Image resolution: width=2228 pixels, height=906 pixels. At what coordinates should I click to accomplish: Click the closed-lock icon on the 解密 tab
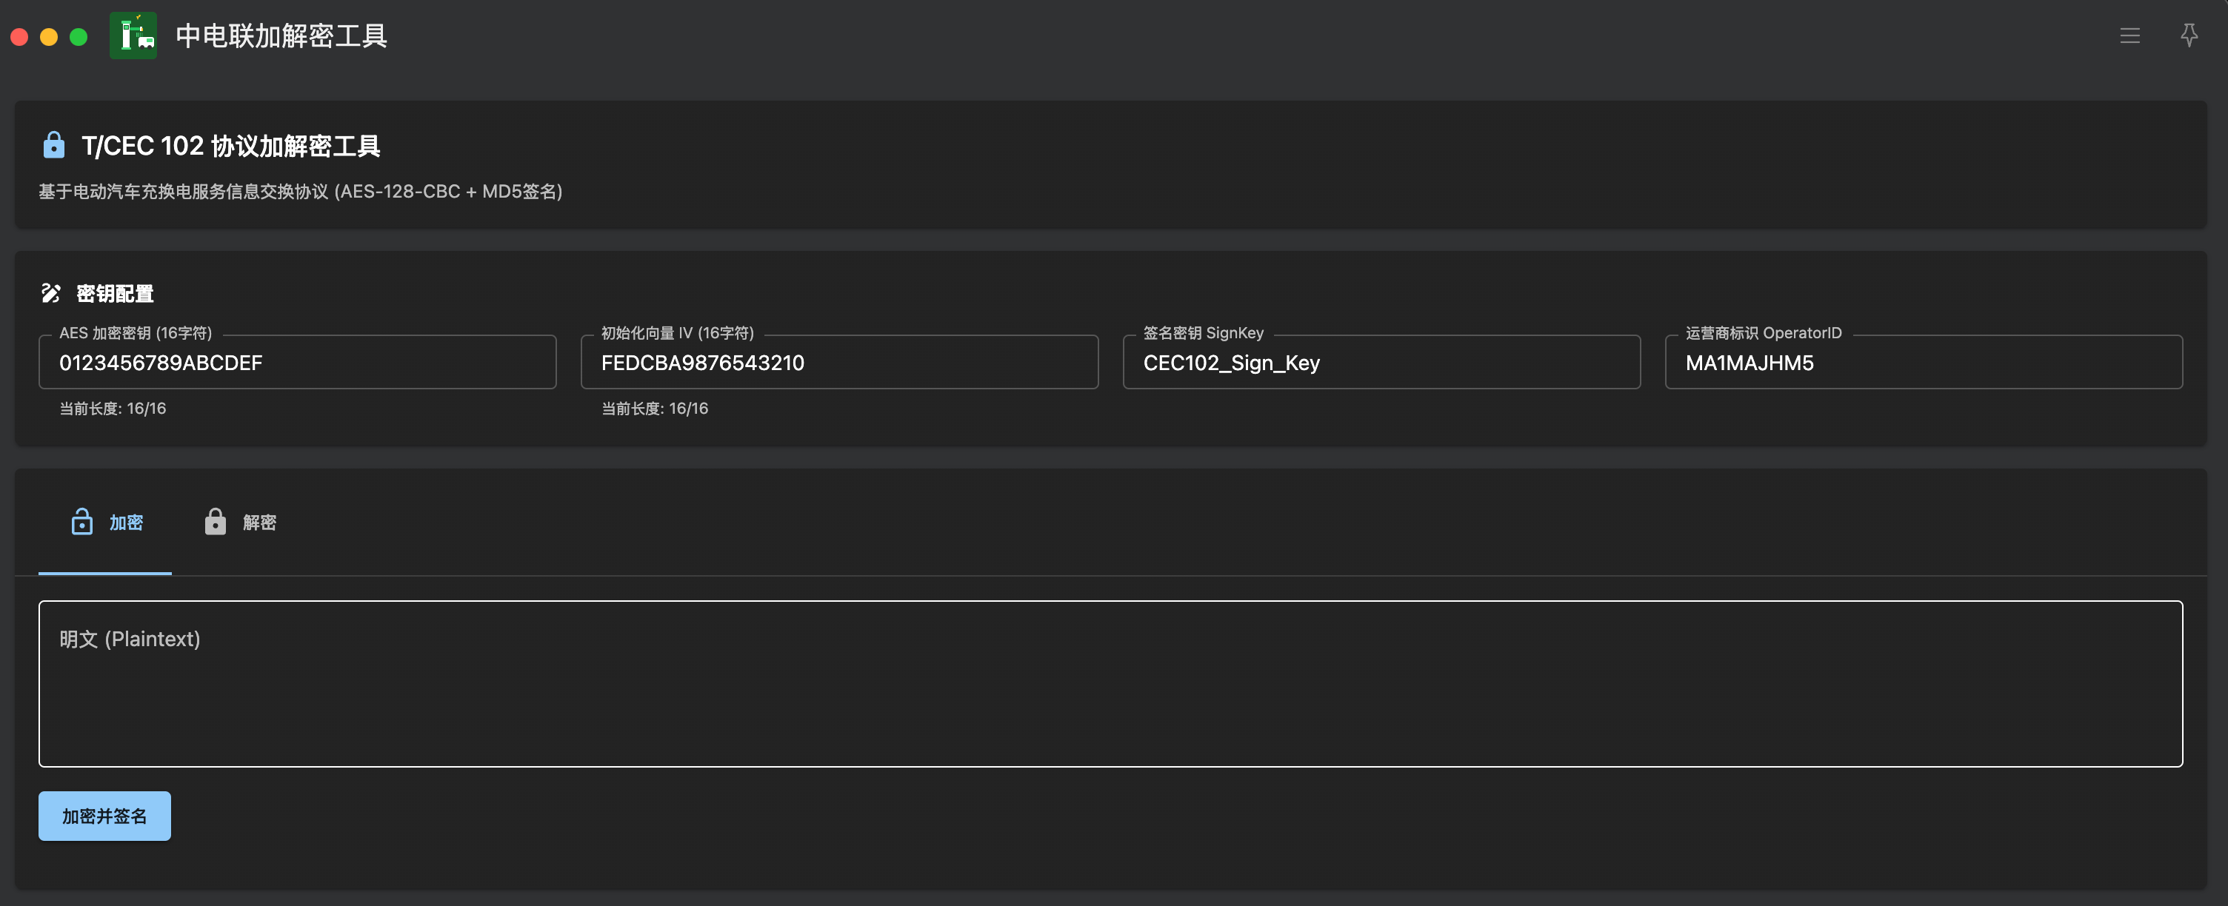point(215,522)
